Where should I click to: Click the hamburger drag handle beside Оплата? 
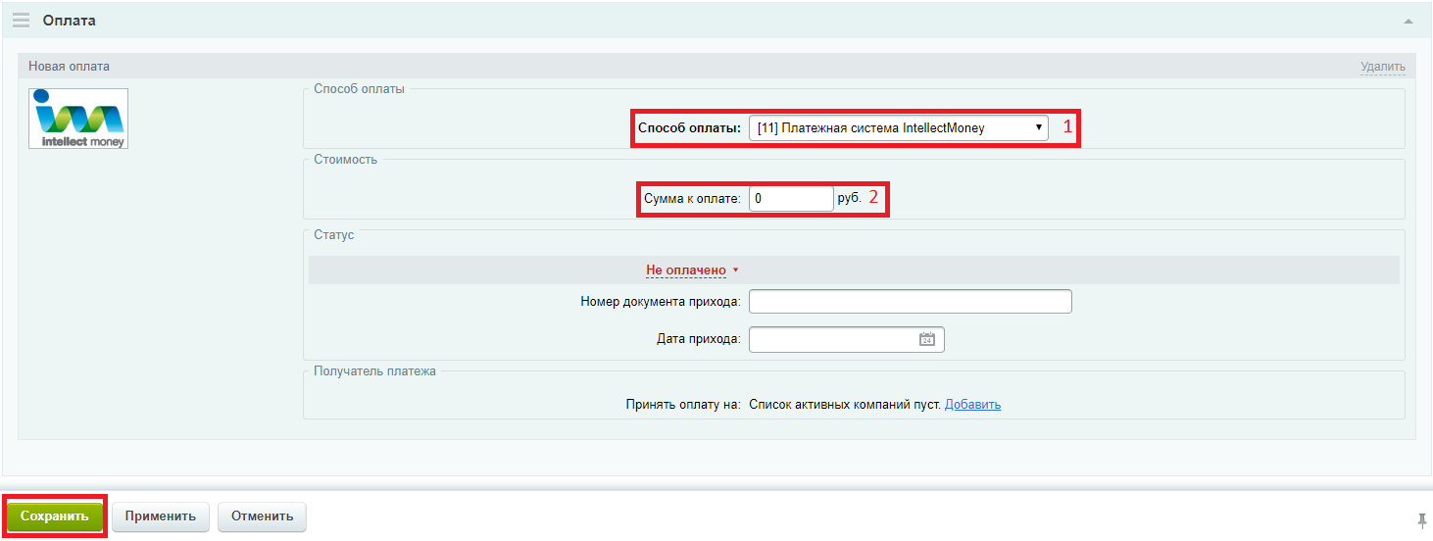pyautogui.click(x=21, y=21)
